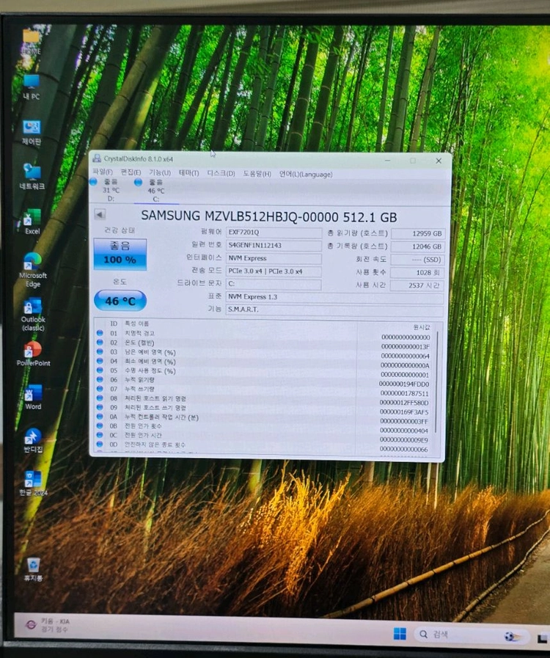
Task: Click total host reads value 12959 GB
Action: point(417,234)
